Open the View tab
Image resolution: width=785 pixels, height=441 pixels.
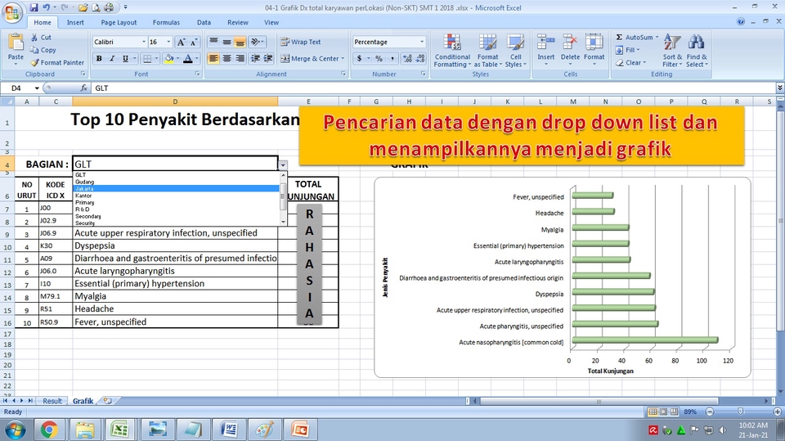click(271, 23)
